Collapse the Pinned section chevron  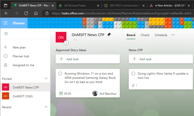46,79
